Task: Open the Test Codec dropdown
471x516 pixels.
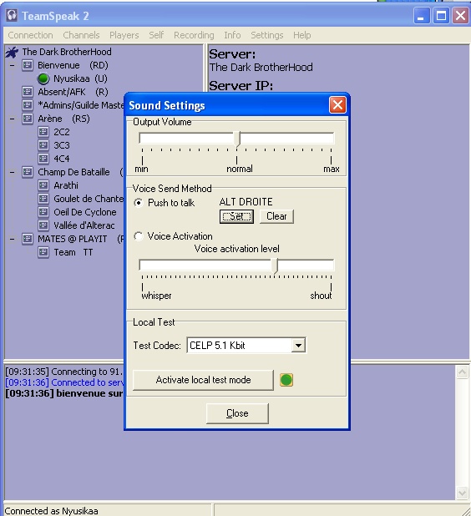Action: (298, 346)
